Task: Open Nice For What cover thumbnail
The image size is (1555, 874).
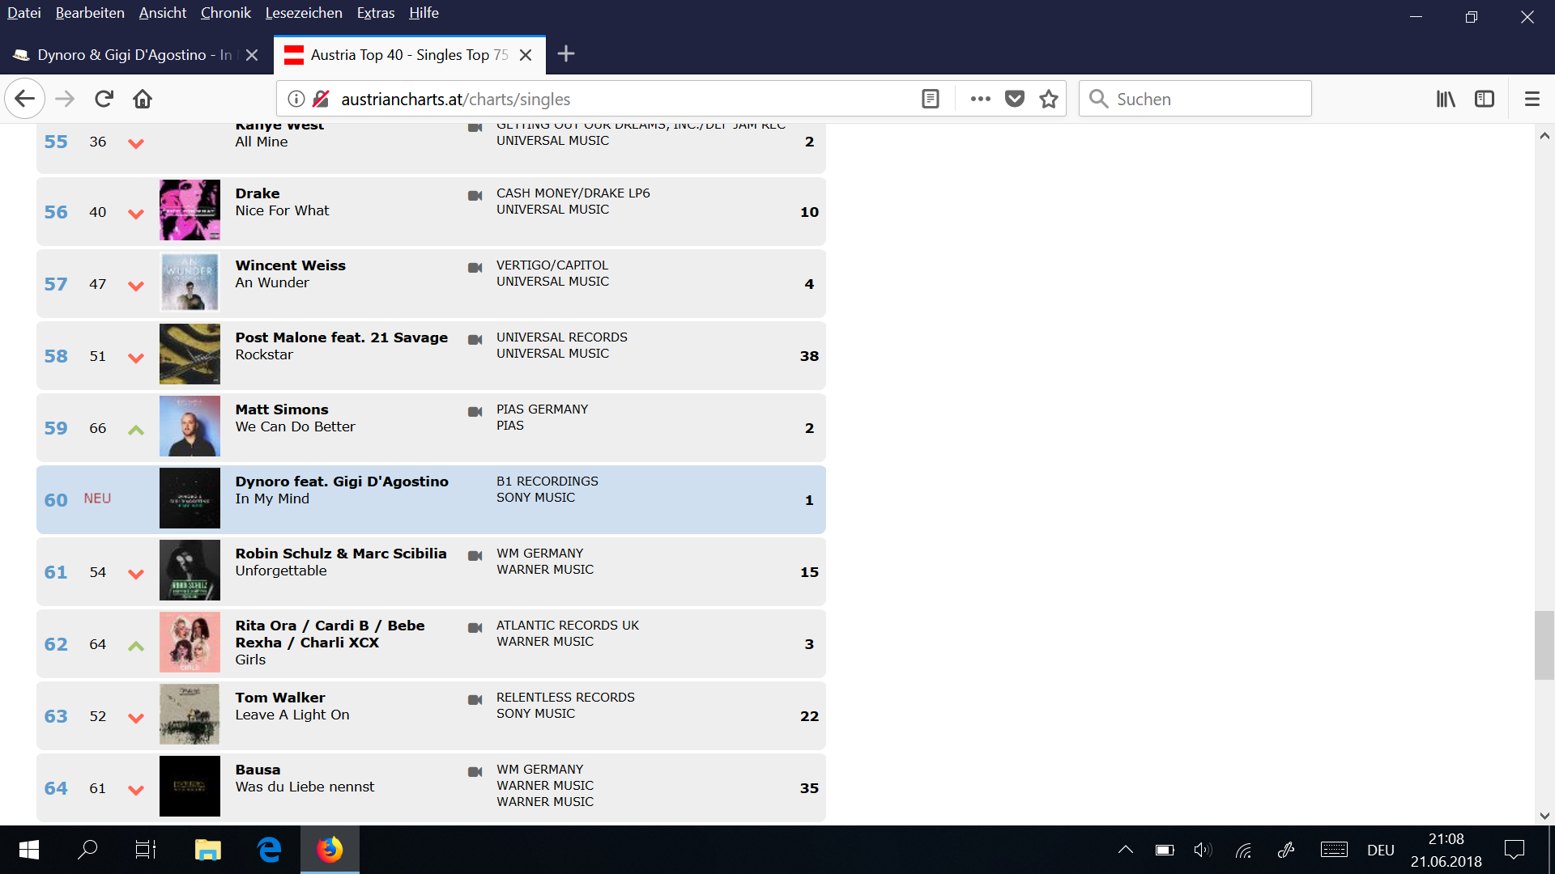Action: 190,210
